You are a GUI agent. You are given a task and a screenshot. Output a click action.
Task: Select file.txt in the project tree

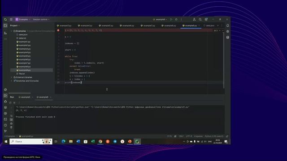pos(22,74)
